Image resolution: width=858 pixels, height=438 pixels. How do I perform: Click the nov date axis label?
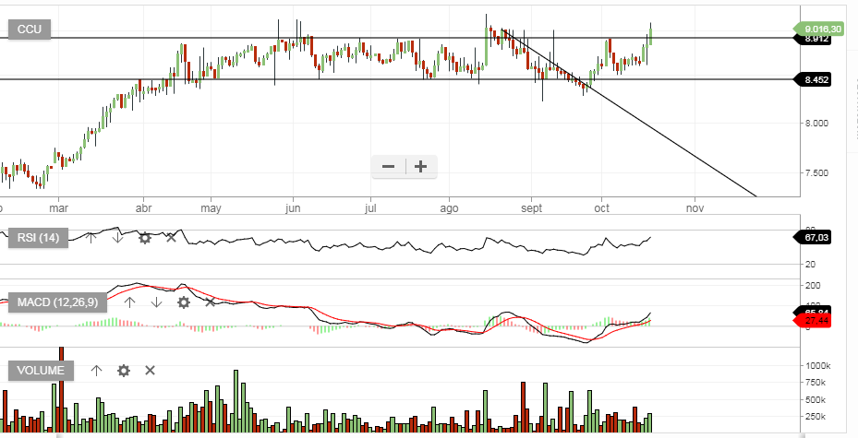[695, 208]
